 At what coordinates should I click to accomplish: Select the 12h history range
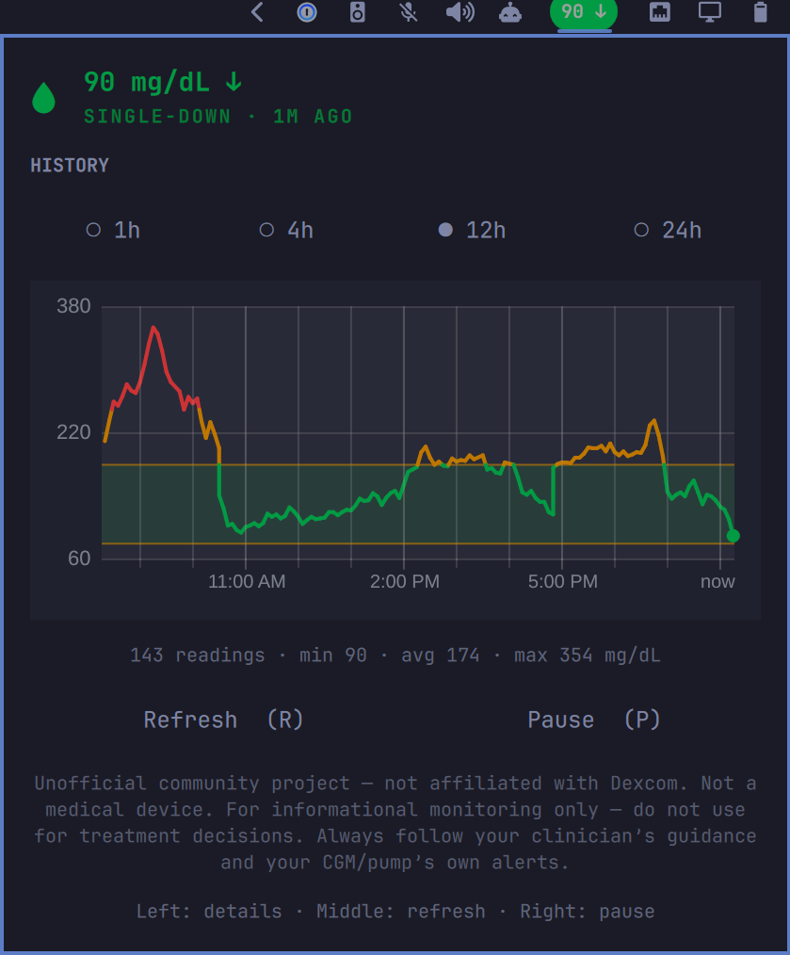click(473, 230)
